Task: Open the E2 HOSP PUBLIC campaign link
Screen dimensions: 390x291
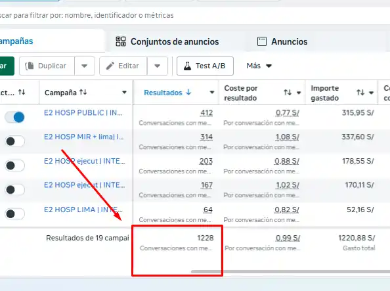Action: [83, 113]
